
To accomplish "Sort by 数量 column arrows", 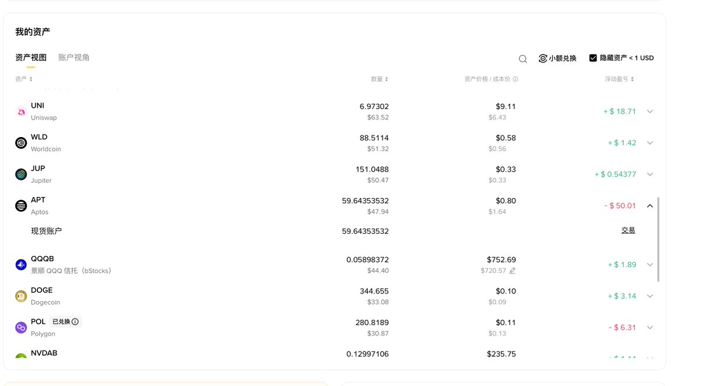I will click(387, 79).
